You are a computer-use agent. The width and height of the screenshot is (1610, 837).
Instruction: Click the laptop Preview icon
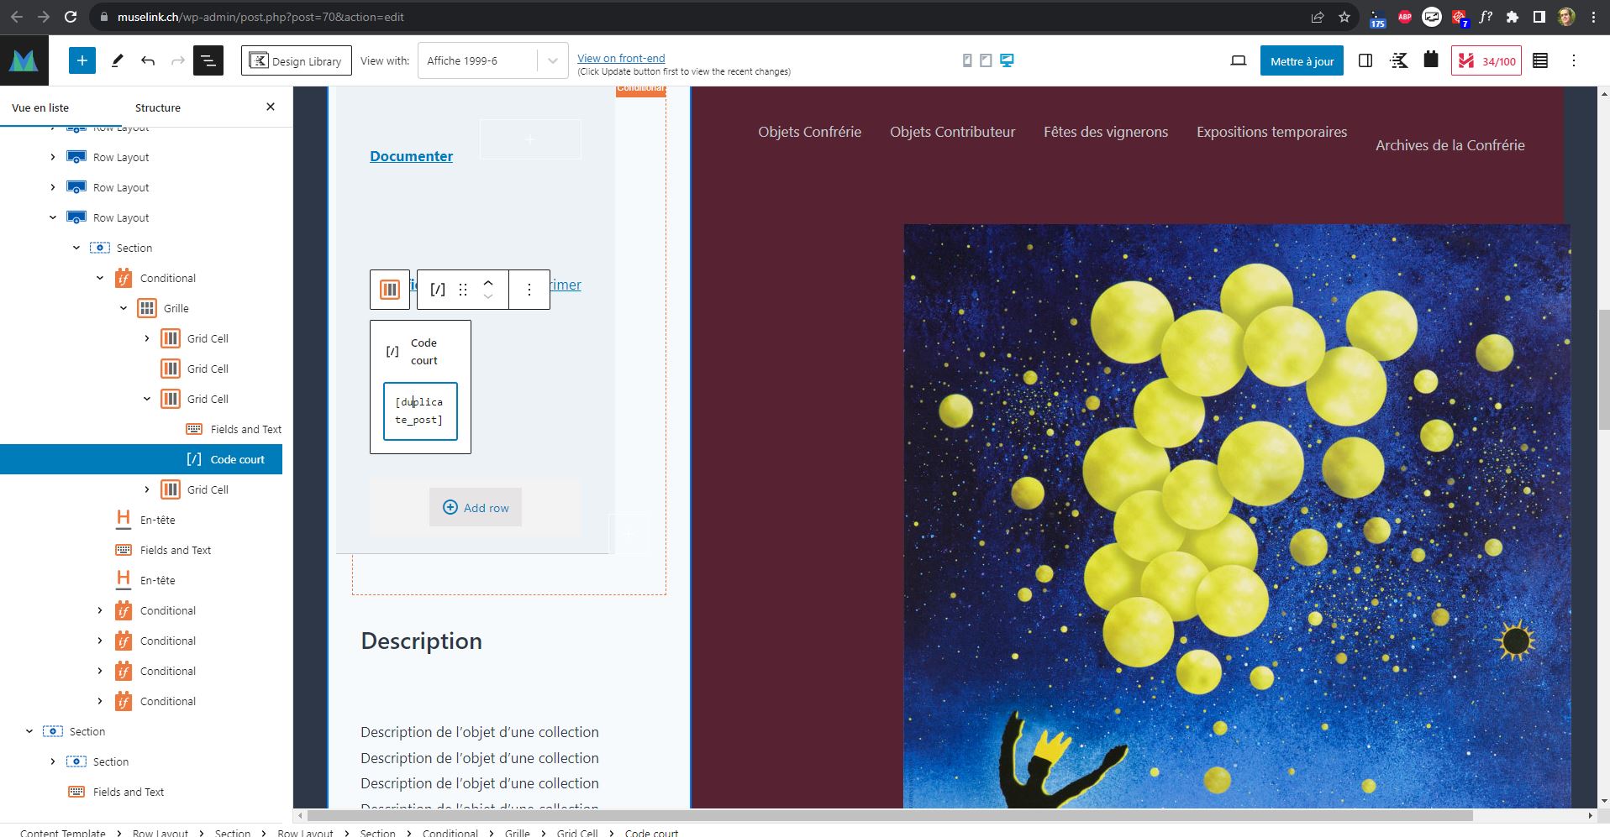pyautogui.click(x=1239, y=60)
